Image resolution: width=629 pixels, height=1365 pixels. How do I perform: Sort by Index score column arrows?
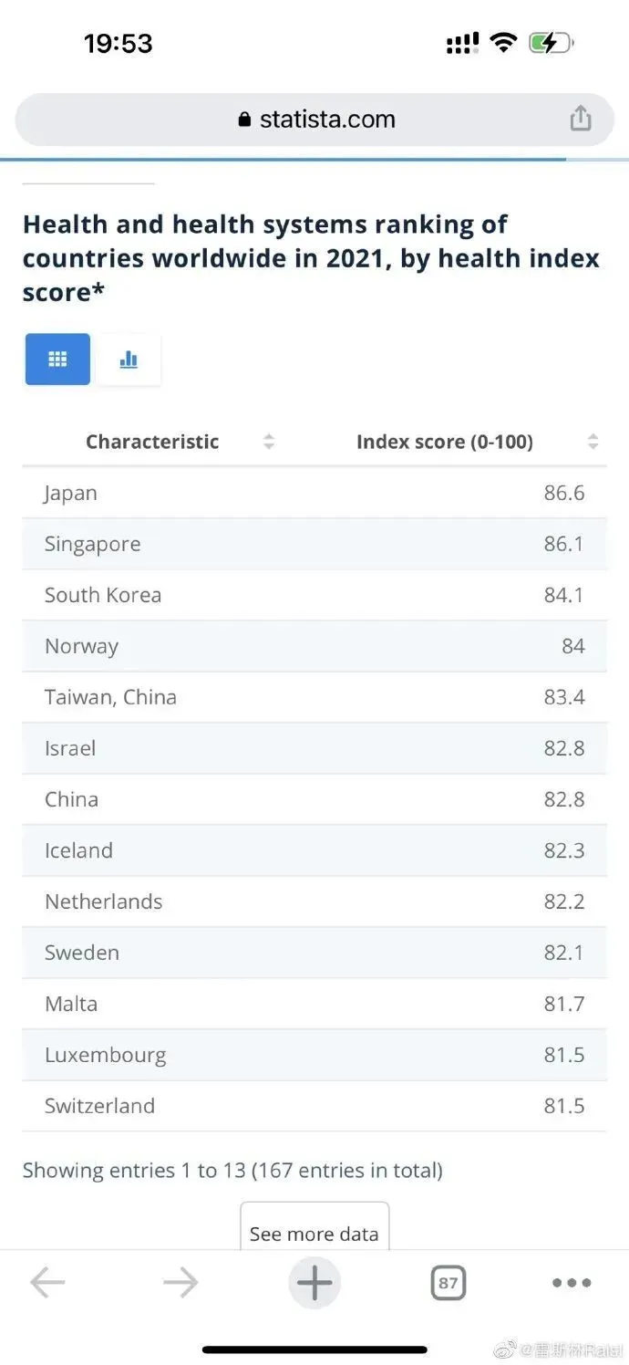pyautogui.click(x=593, y=442)
